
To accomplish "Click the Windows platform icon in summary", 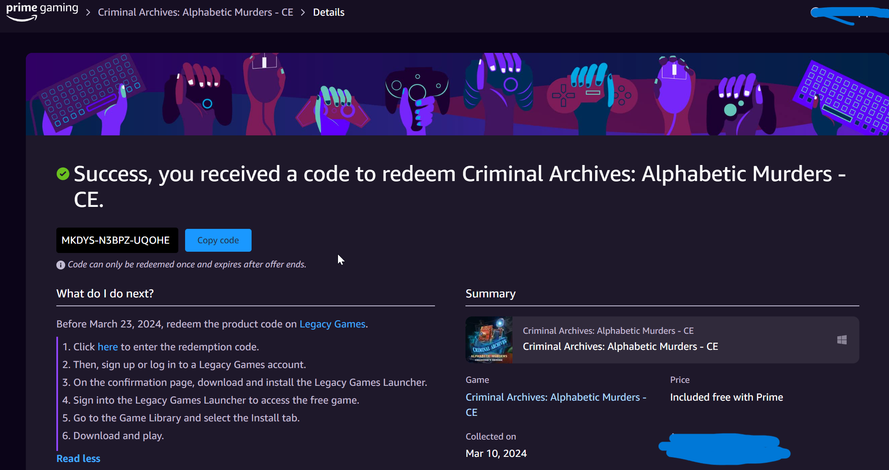I will click(842, 340).
